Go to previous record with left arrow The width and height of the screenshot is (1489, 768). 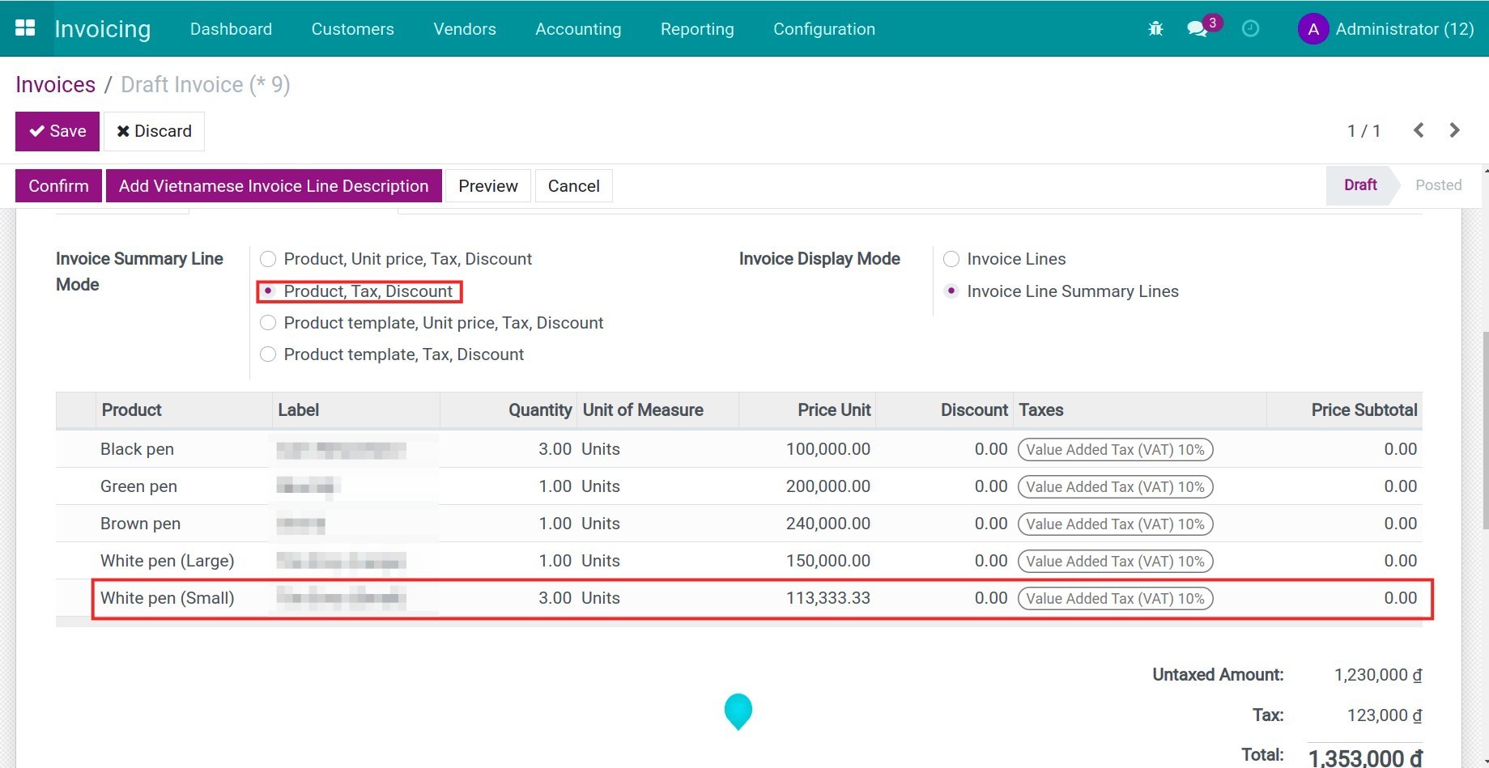coord(1419,130)
